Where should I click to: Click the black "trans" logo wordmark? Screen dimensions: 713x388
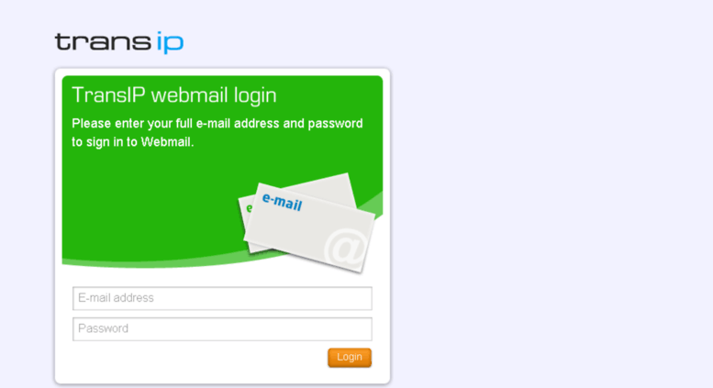[103, 42]
